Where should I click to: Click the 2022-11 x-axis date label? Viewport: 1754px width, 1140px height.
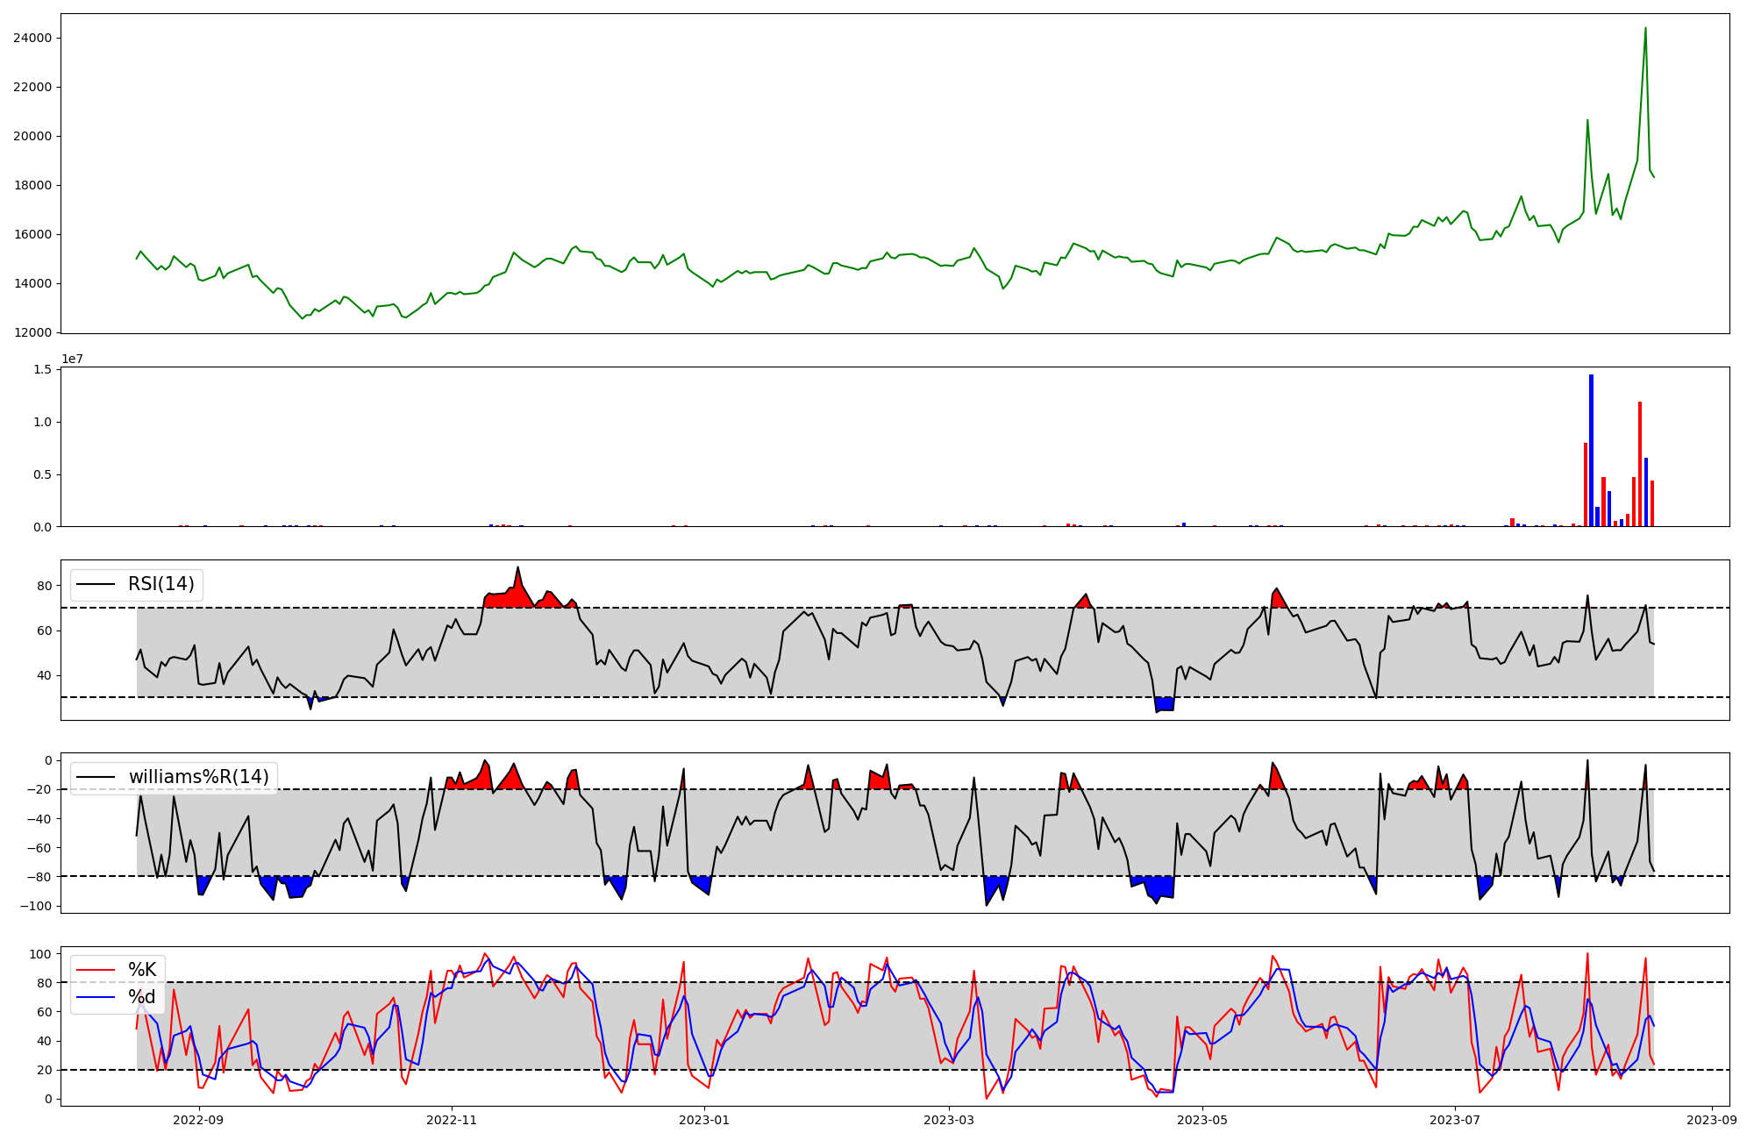coord(452,1120)
